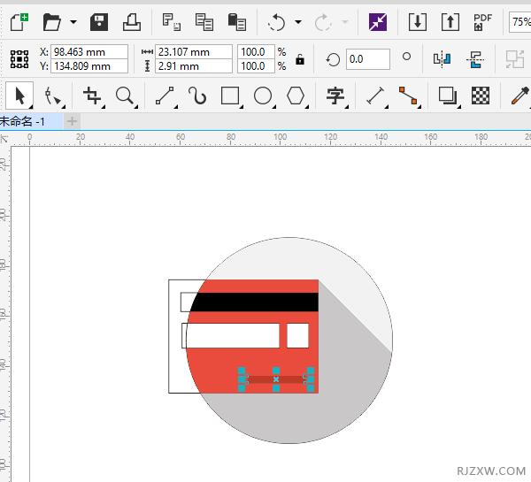531x482 pixels.
Task: Pick the Ellipse tool
Action: (x=263, y=96)
